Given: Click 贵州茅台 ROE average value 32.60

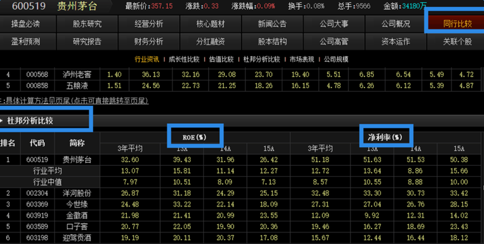Looking at the screenshot, I should coord(130,160).
